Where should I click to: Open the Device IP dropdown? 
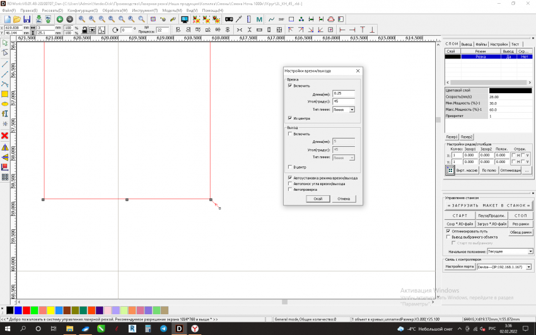point(528,267)
